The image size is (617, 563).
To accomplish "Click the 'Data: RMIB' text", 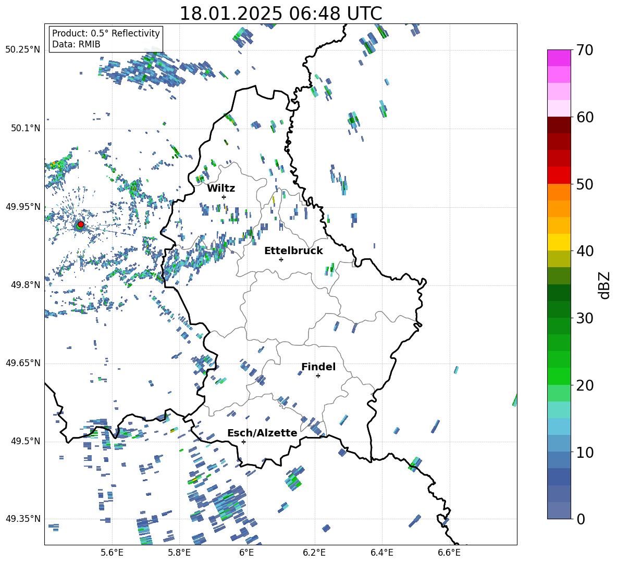I will pyautogui.click(x=76, y=44).
